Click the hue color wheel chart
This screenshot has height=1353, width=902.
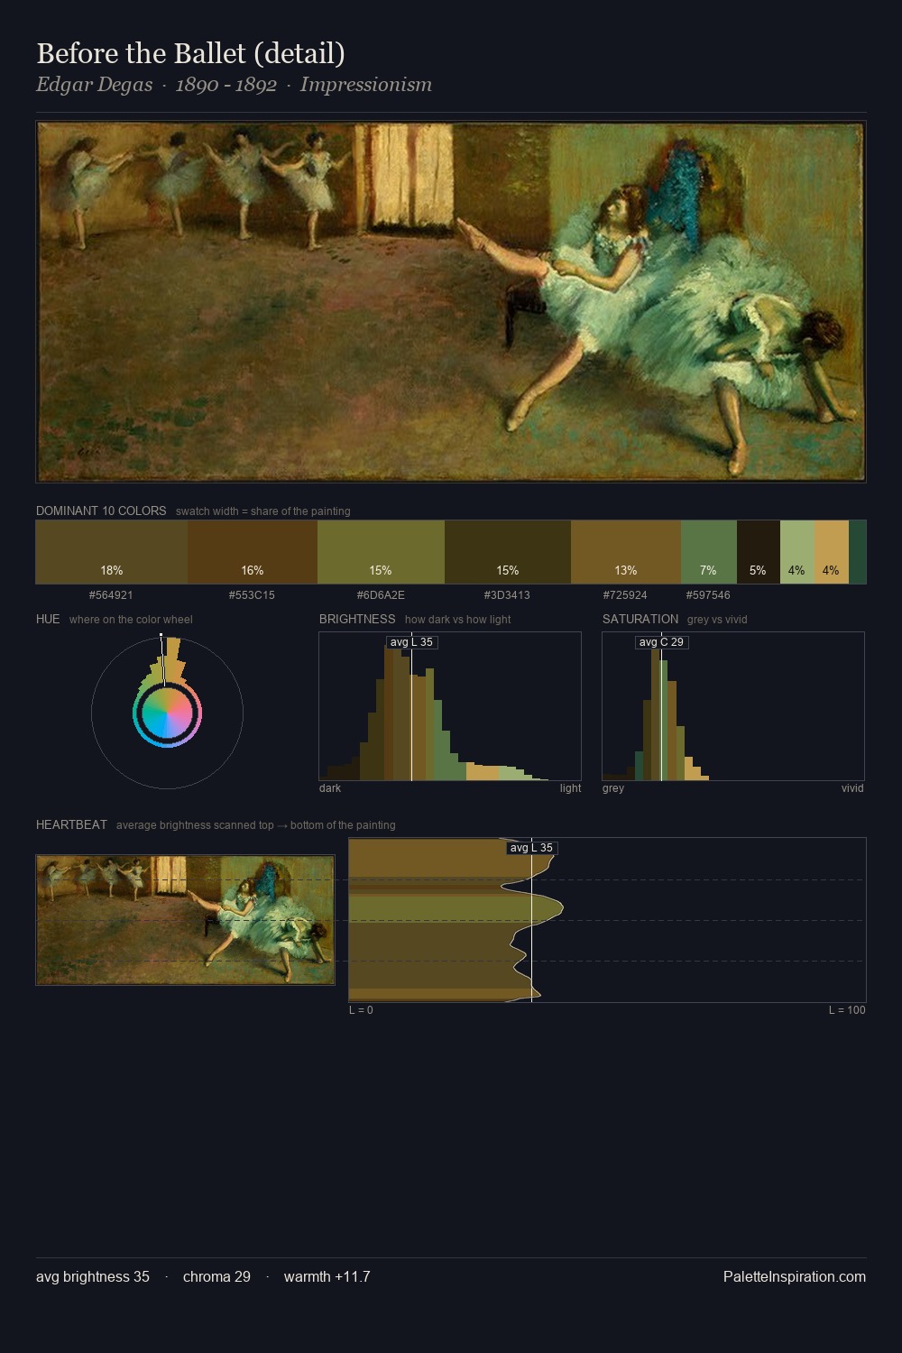(167, 713)
